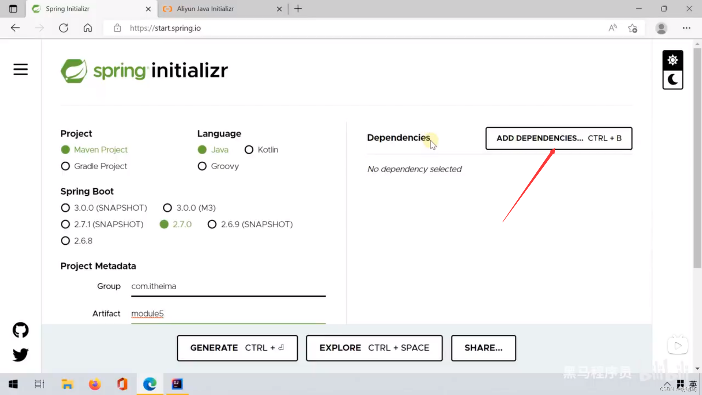Open the browser profile menu
This screenshot has width=702, height=395.
[x=661, y=28]
